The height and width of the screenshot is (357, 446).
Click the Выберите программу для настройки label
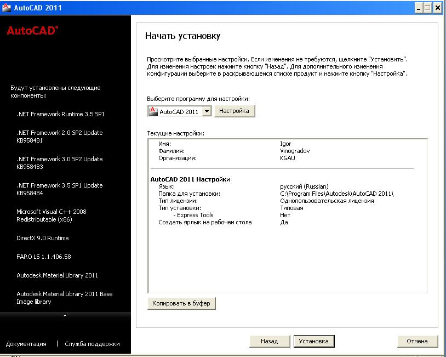[198, 99]
